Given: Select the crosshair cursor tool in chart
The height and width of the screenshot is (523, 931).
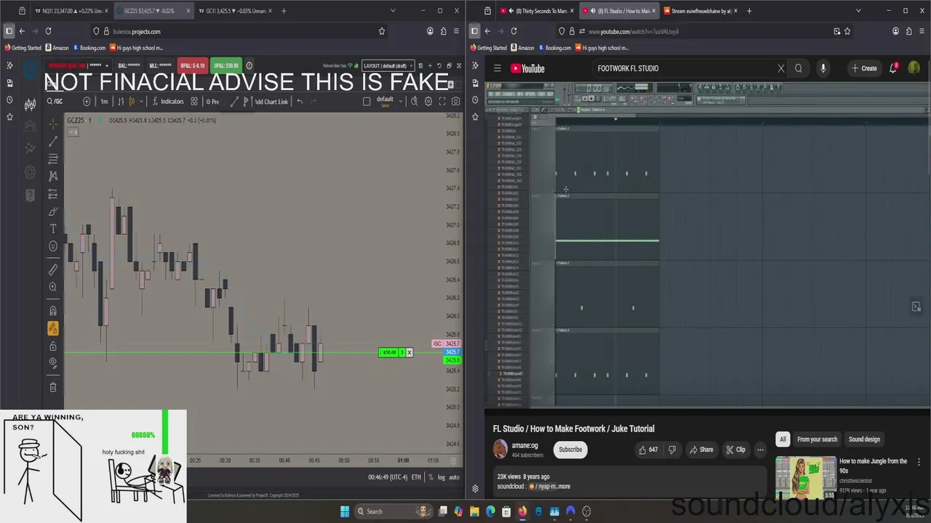Looking at the screenshot, I should pos(53,124).
